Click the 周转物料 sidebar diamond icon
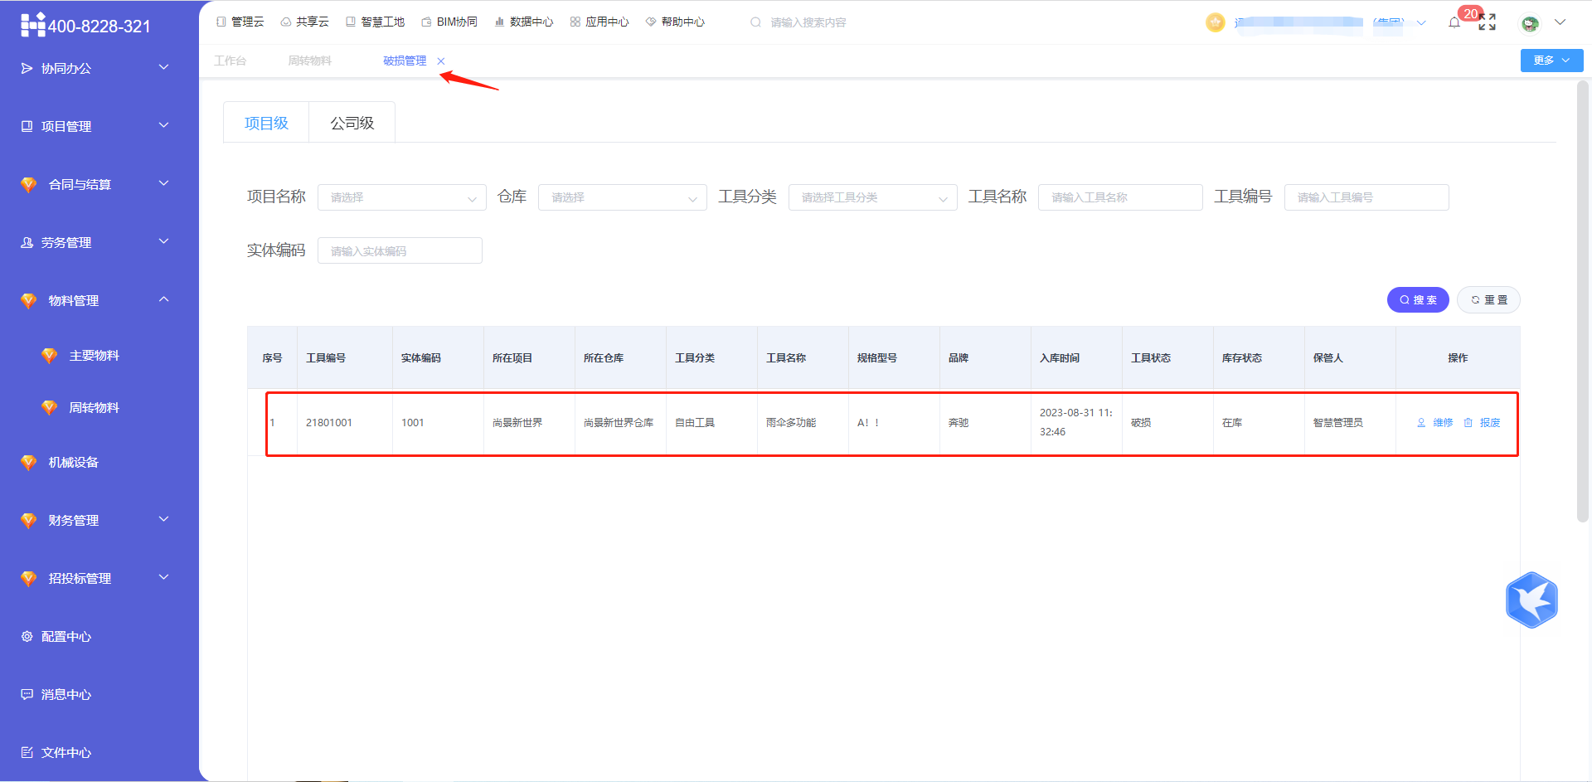 [50, 408]
